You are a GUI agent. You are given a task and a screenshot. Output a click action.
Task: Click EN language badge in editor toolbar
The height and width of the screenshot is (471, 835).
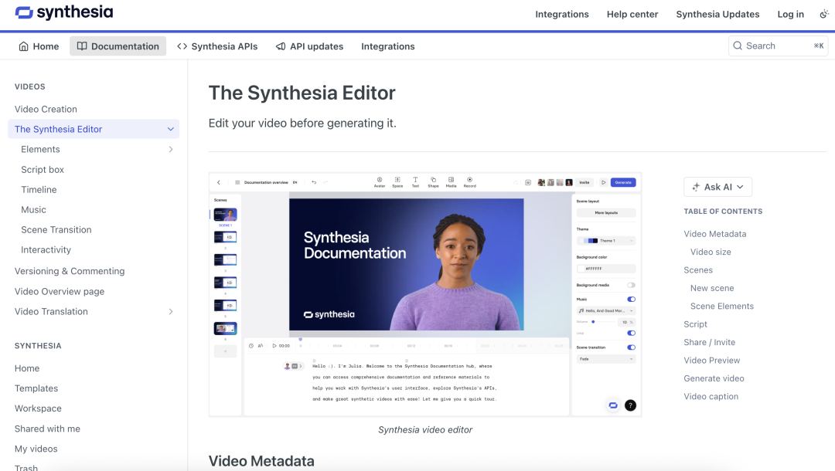pyautogui.click(x=295, y=182)
